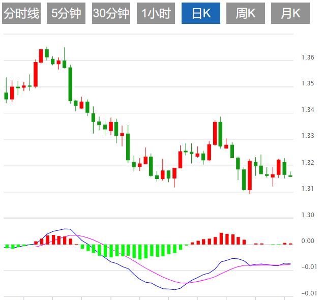
Task: Click the 1.32 price axis label
Action: (x=307, y=162)
